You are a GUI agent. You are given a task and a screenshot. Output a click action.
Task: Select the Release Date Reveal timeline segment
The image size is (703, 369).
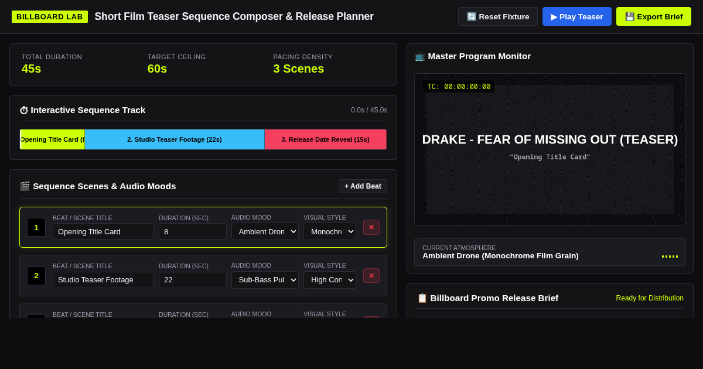pos(325,139)
